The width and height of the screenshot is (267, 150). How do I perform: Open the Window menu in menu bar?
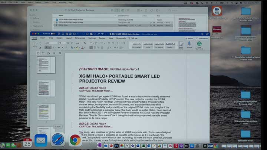[x=62, y=3]
